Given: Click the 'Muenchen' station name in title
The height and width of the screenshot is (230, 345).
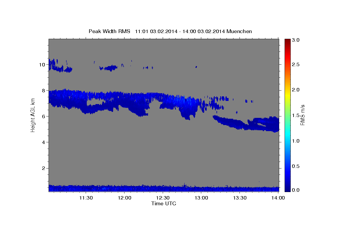Looking at the screenshot, I should pyautogui.click(x=239, y=31).
